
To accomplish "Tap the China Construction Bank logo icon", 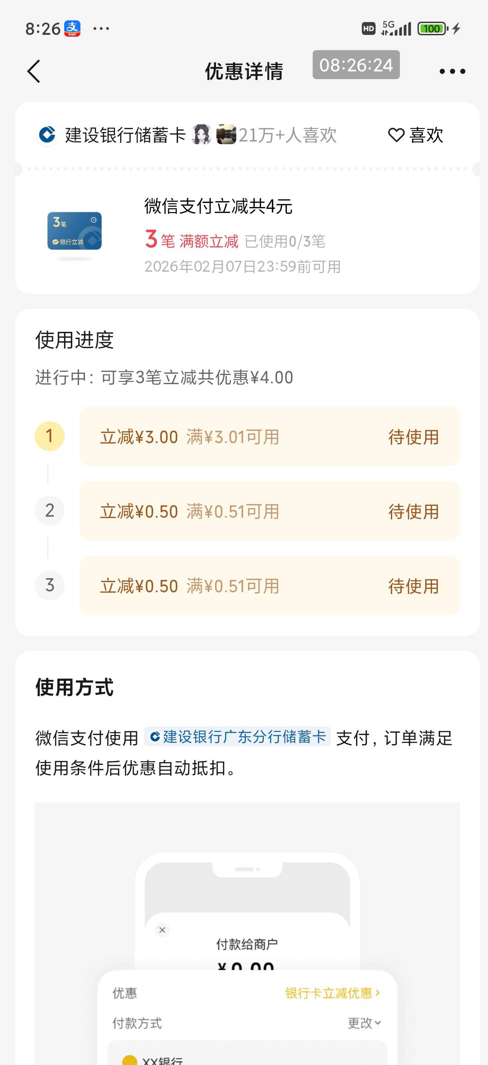I will point(47,135).
